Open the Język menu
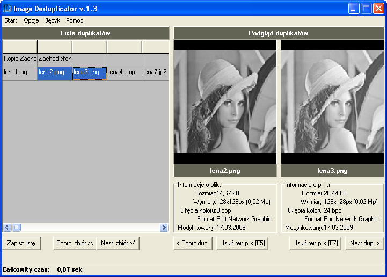The image size is (387, 277). tap(53, 20)
